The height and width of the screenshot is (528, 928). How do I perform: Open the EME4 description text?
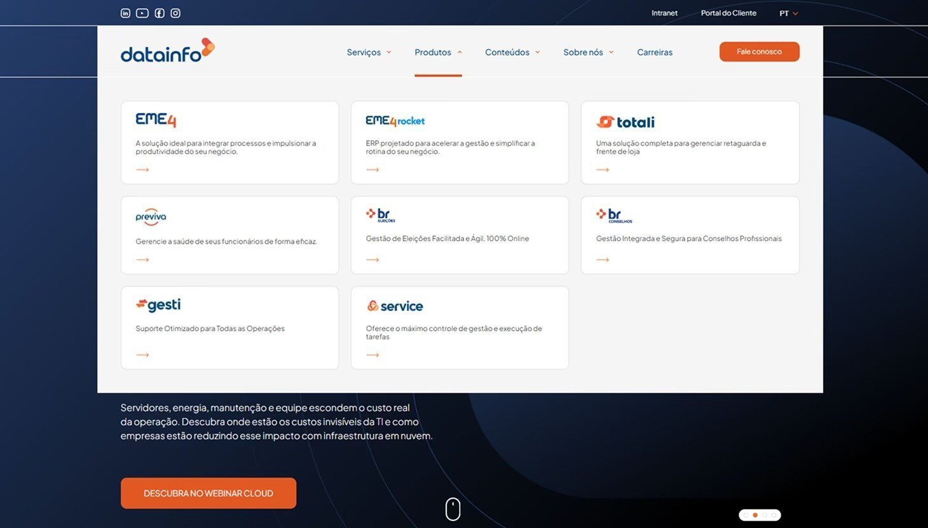[226, 147]
